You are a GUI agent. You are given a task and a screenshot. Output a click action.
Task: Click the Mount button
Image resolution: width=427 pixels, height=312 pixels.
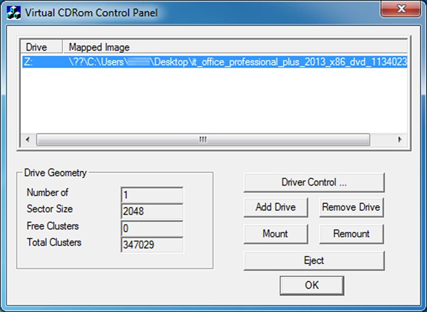click(x=275, y=234)
